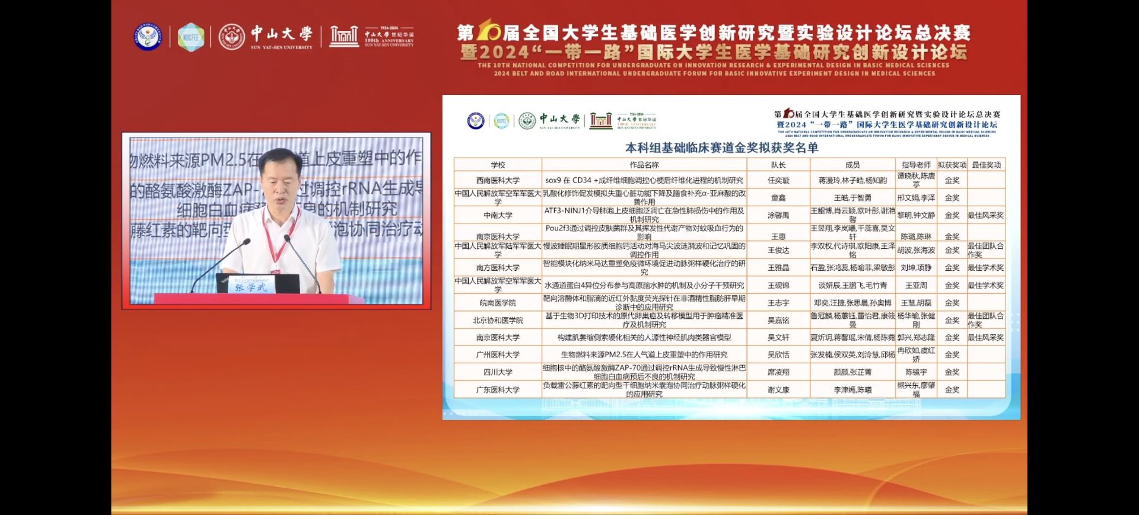This screenshot has height=515, width=1139.
Task: Click the 广东医科大学 school cell
Action: click(x=498, y=390)
